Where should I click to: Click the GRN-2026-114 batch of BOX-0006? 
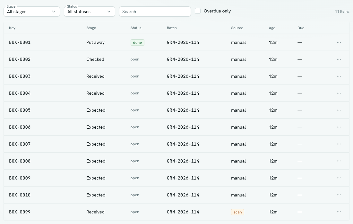[183, 127]
